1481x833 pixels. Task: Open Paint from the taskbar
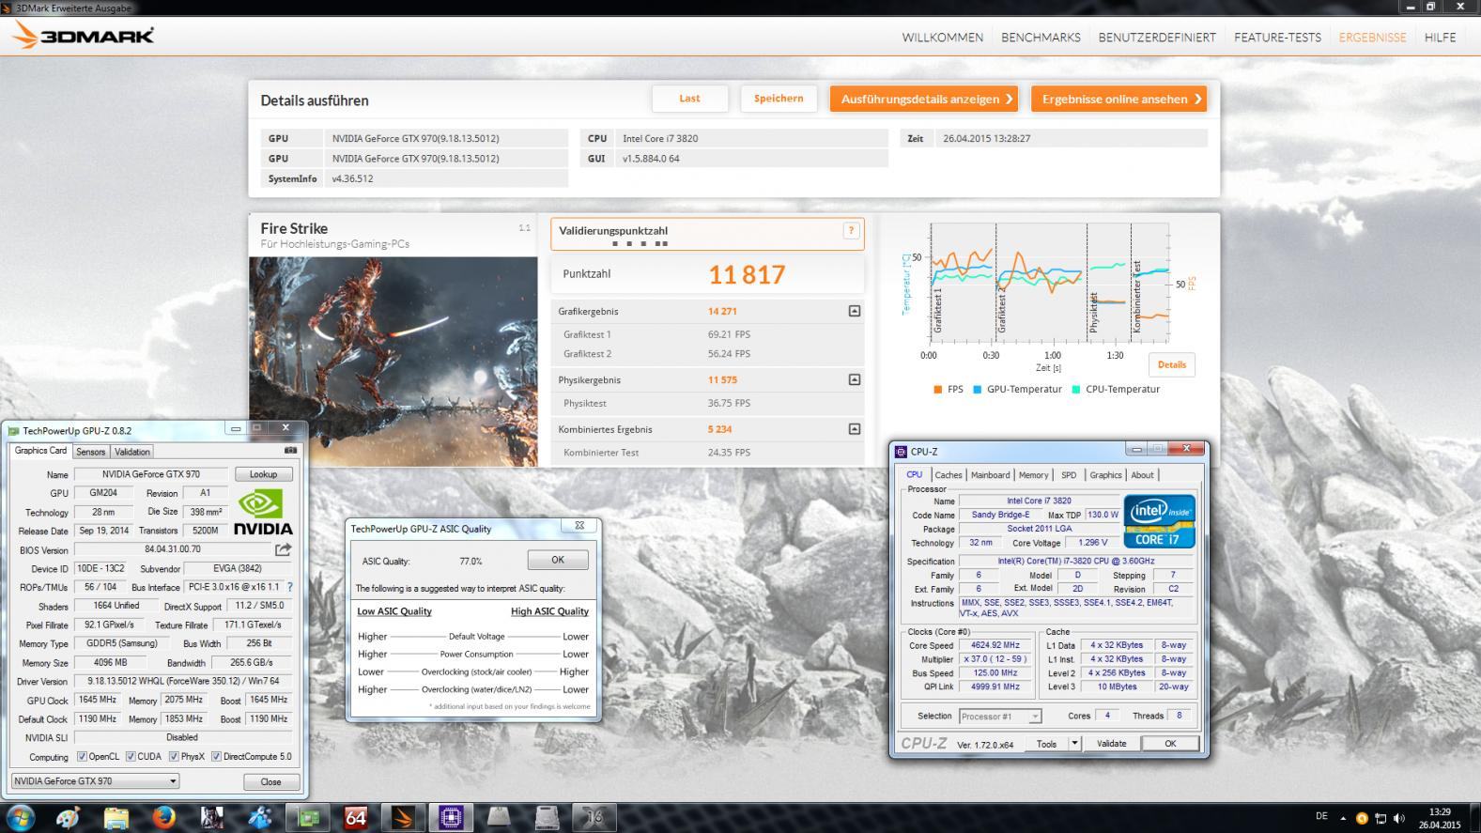(68, 818)
